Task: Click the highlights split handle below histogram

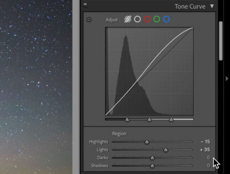Action: 171,120
